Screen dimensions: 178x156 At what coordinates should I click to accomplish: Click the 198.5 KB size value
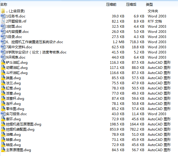(x=117, y=124)
